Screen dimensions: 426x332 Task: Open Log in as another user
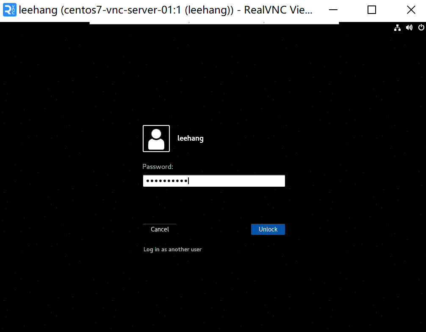(x=172, y=249)
